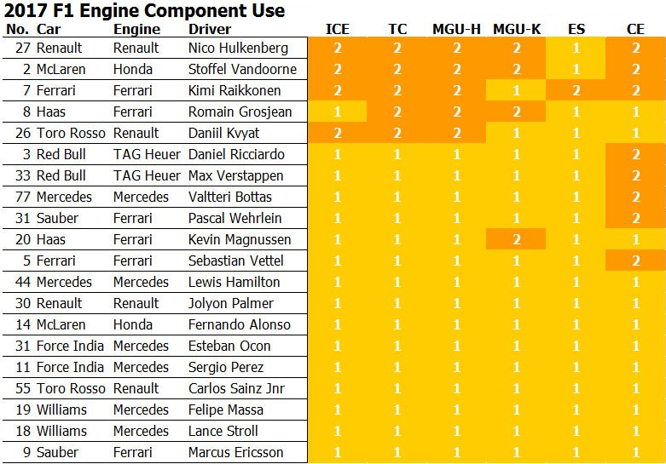Select Kevin Magnussen's orange MGU-K cell
The image size is (666, 464).
click(x=516, y=239)
